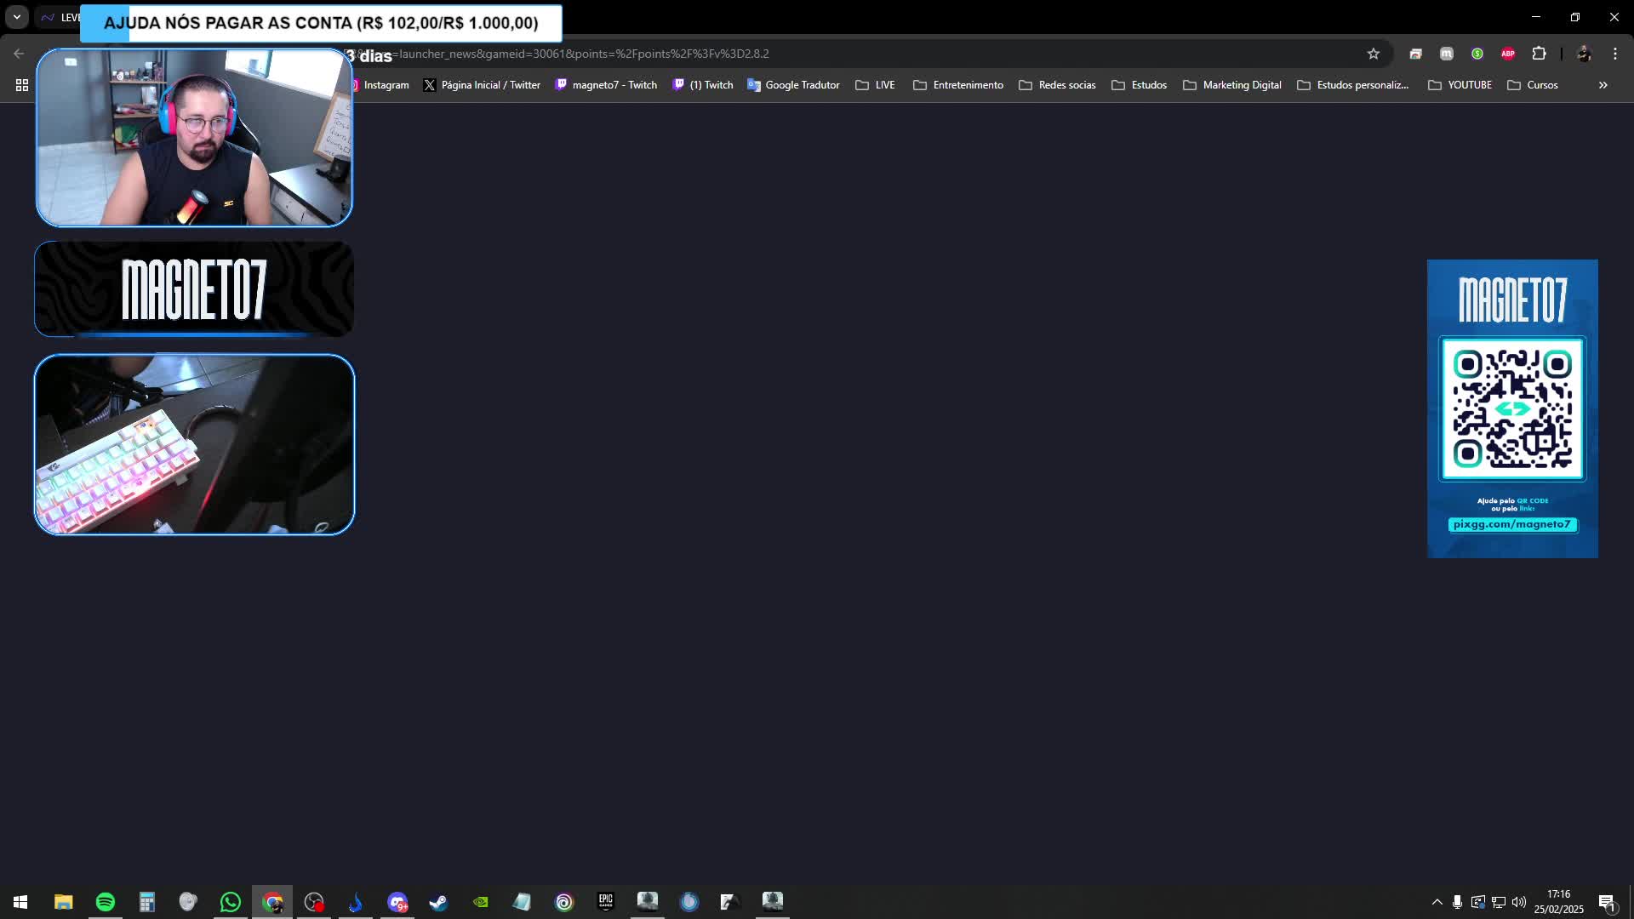The height and width of the screenshot is (919, 1634).
Task: Expand the Estudos personaliz... bookmarks folder
Action: (x=1353, y=85)
